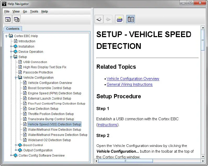Image resolution: width=208 pixels, height=166 pixels.
Task: Click the grayed forward arrow button
Action: click(108, 19)
